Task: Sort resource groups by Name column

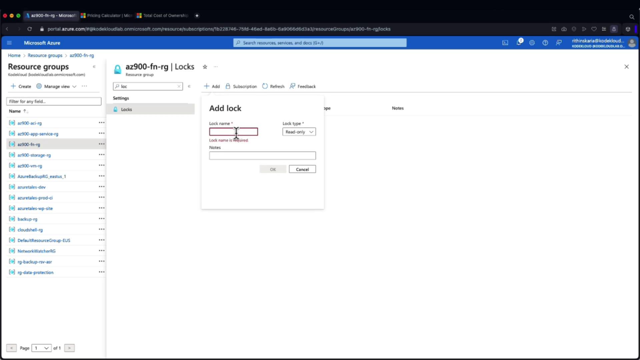Action: tap(15, 111)
